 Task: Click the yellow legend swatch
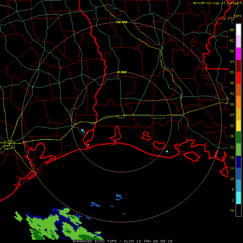click(238, 126)
